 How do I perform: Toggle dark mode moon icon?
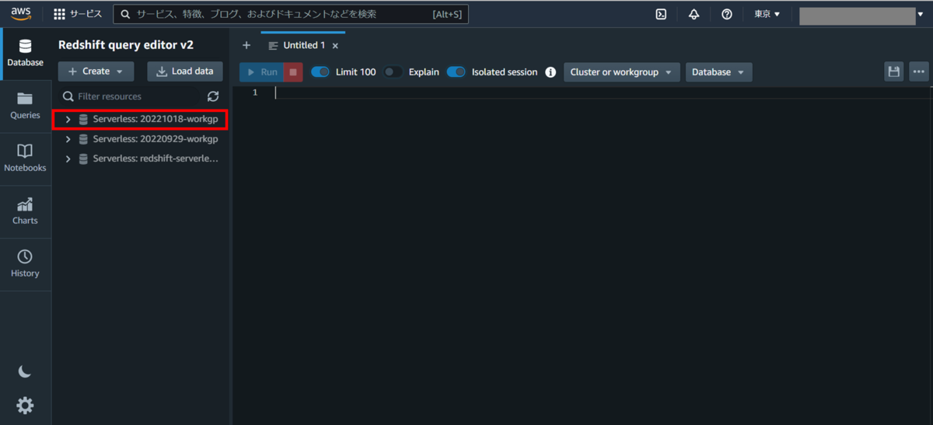click(x=25, y=372)
